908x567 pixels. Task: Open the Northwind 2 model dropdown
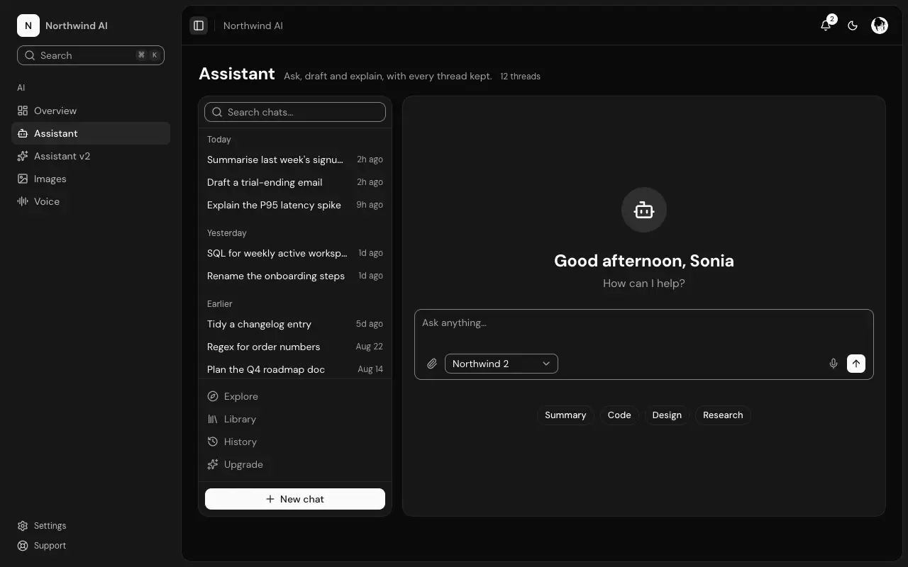click(502, 364)
